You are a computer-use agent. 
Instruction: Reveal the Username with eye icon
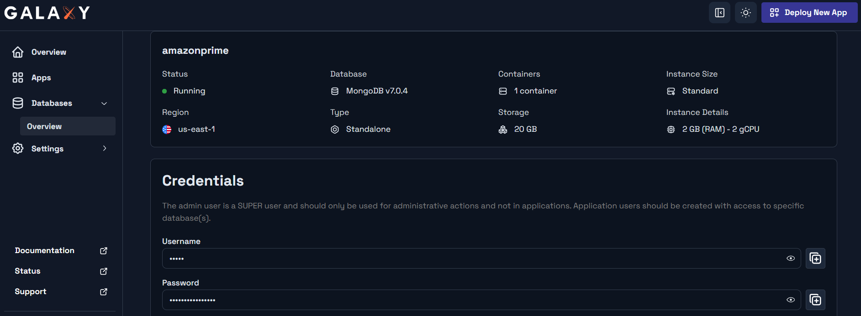(791, 259)
